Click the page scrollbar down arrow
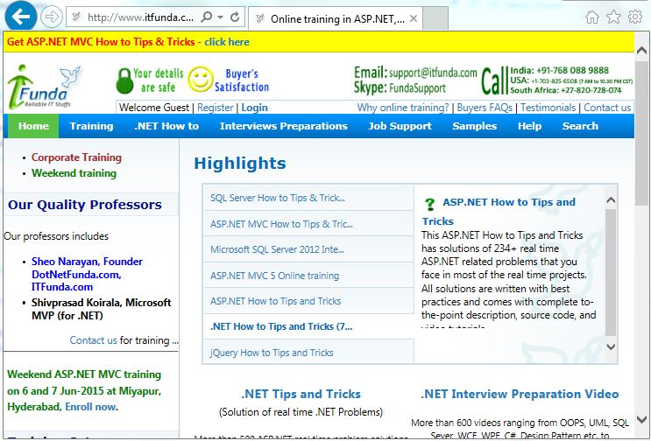Viewport: 651px width, 441px height. 641,419
